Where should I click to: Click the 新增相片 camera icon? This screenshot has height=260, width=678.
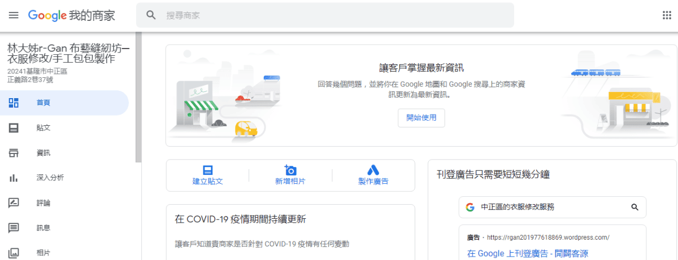[290, 170]
